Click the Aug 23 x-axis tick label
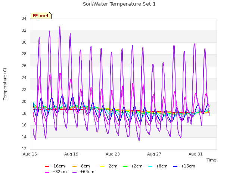 [113, 154]
